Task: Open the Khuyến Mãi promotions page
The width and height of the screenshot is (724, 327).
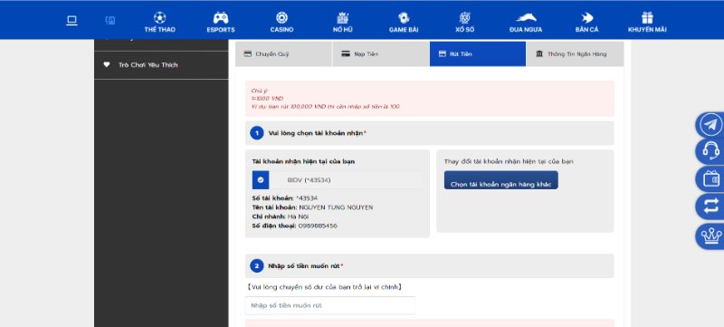Action: (647, 22)
